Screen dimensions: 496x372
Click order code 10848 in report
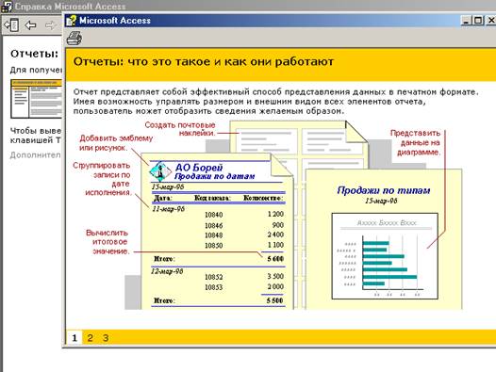pos(213,235)
